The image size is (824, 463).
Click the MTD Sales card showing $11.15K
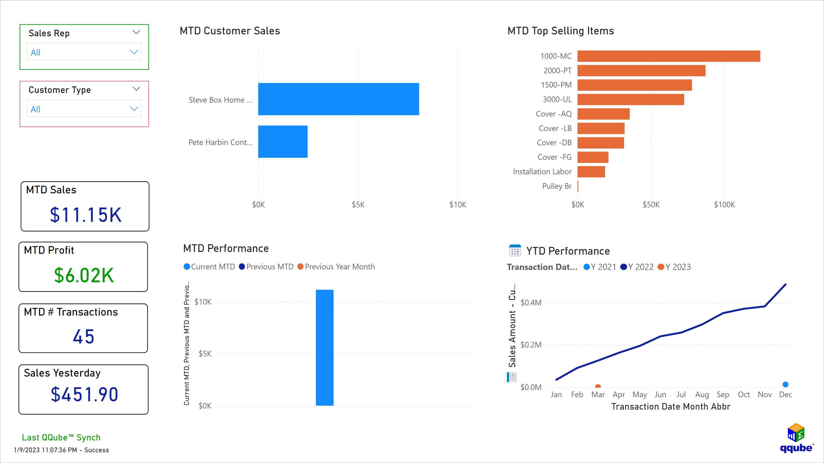coord(84,206)
